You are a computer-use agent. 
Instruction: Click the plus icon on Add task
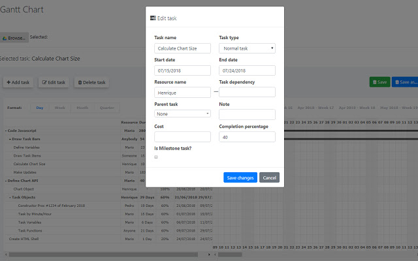[x=8, y=82]
